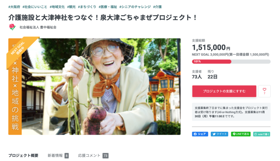Tweet the project with ツイート button
Image resolution: width=280 pixels, height=161 pixels.
pos(220,134)
